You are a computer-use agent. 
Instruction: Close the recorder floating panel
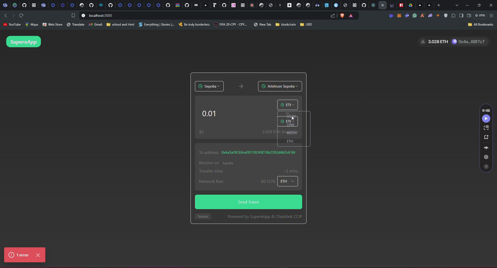click(x=486, y=167)
